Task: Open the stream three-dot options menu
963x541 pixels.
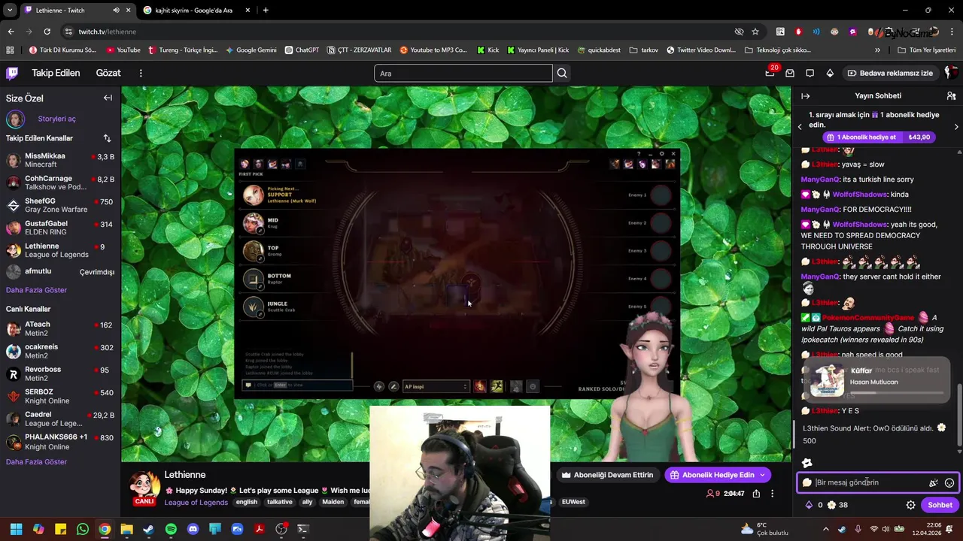Action: pyautogui.click(x=772, y=494)
